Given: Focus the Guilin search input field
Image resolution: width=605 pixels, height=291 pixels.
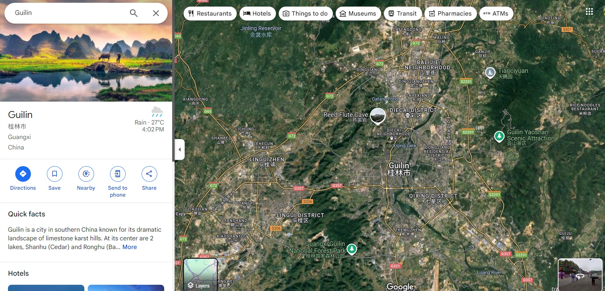Looking at the screenshot, I should point(69,13).
